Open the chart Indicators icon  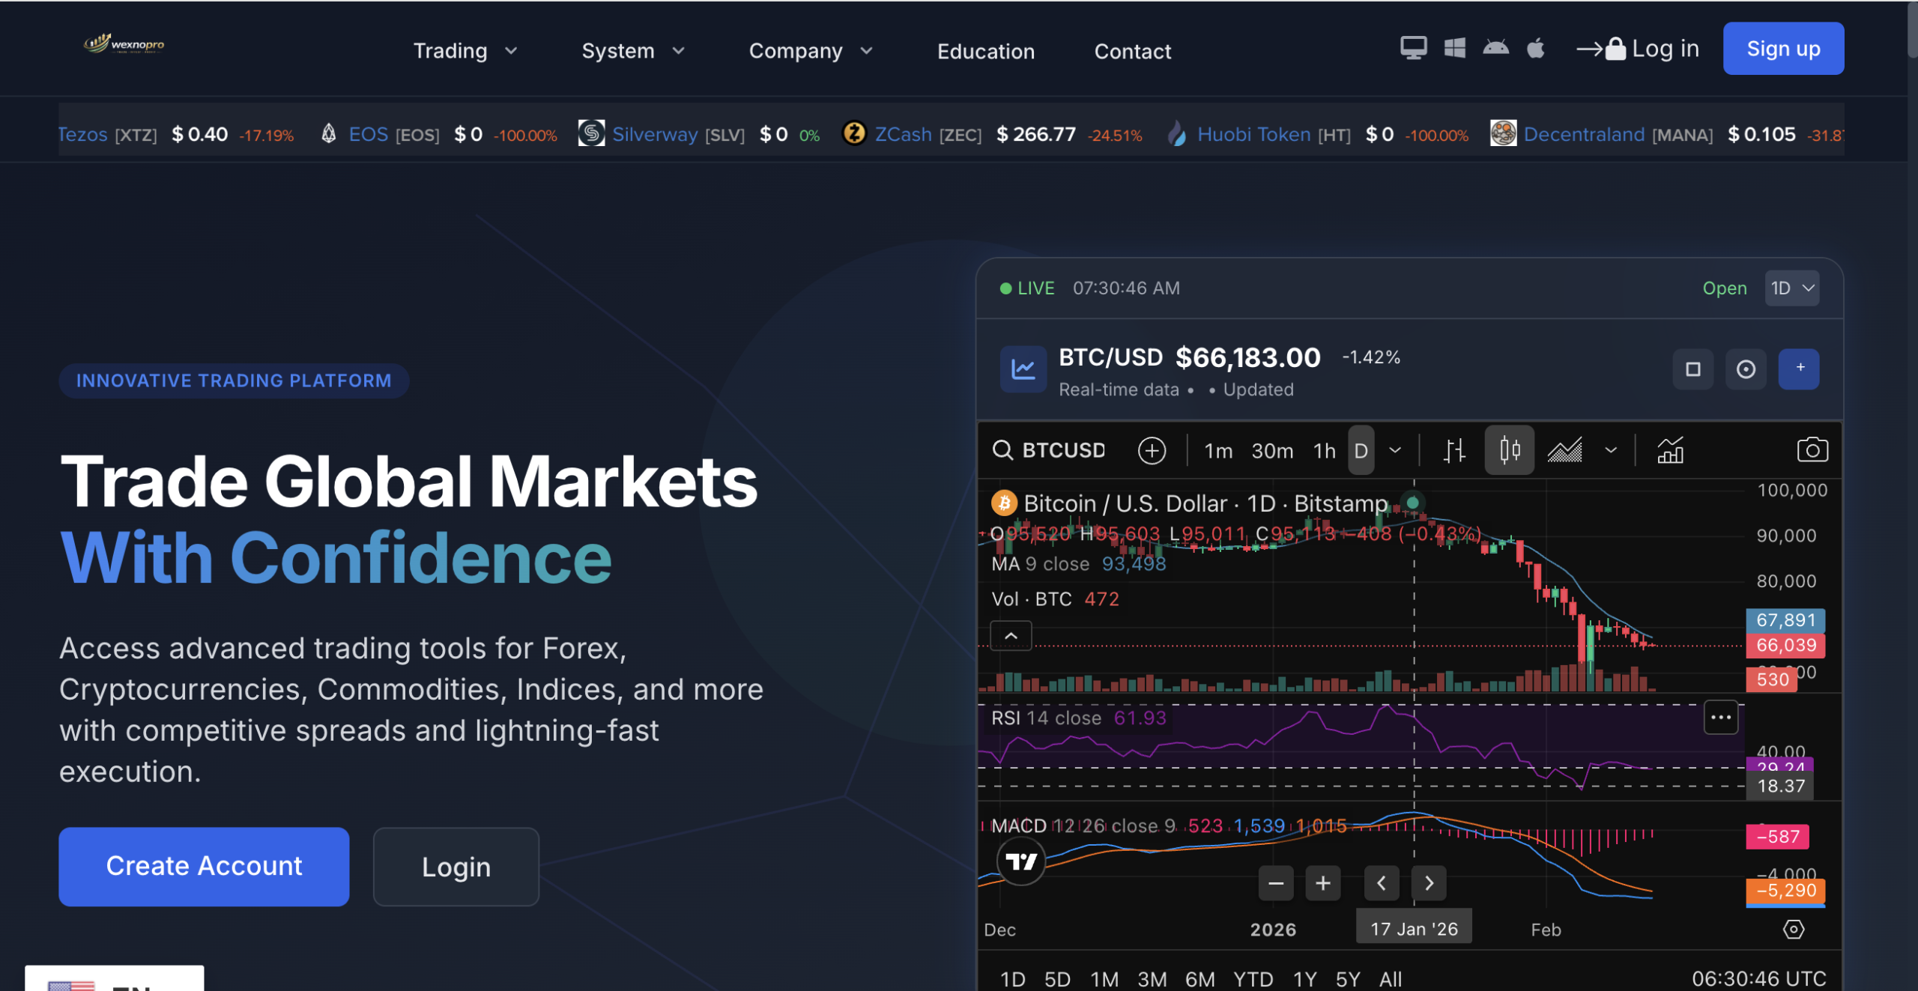click(x=1670, y=450)
